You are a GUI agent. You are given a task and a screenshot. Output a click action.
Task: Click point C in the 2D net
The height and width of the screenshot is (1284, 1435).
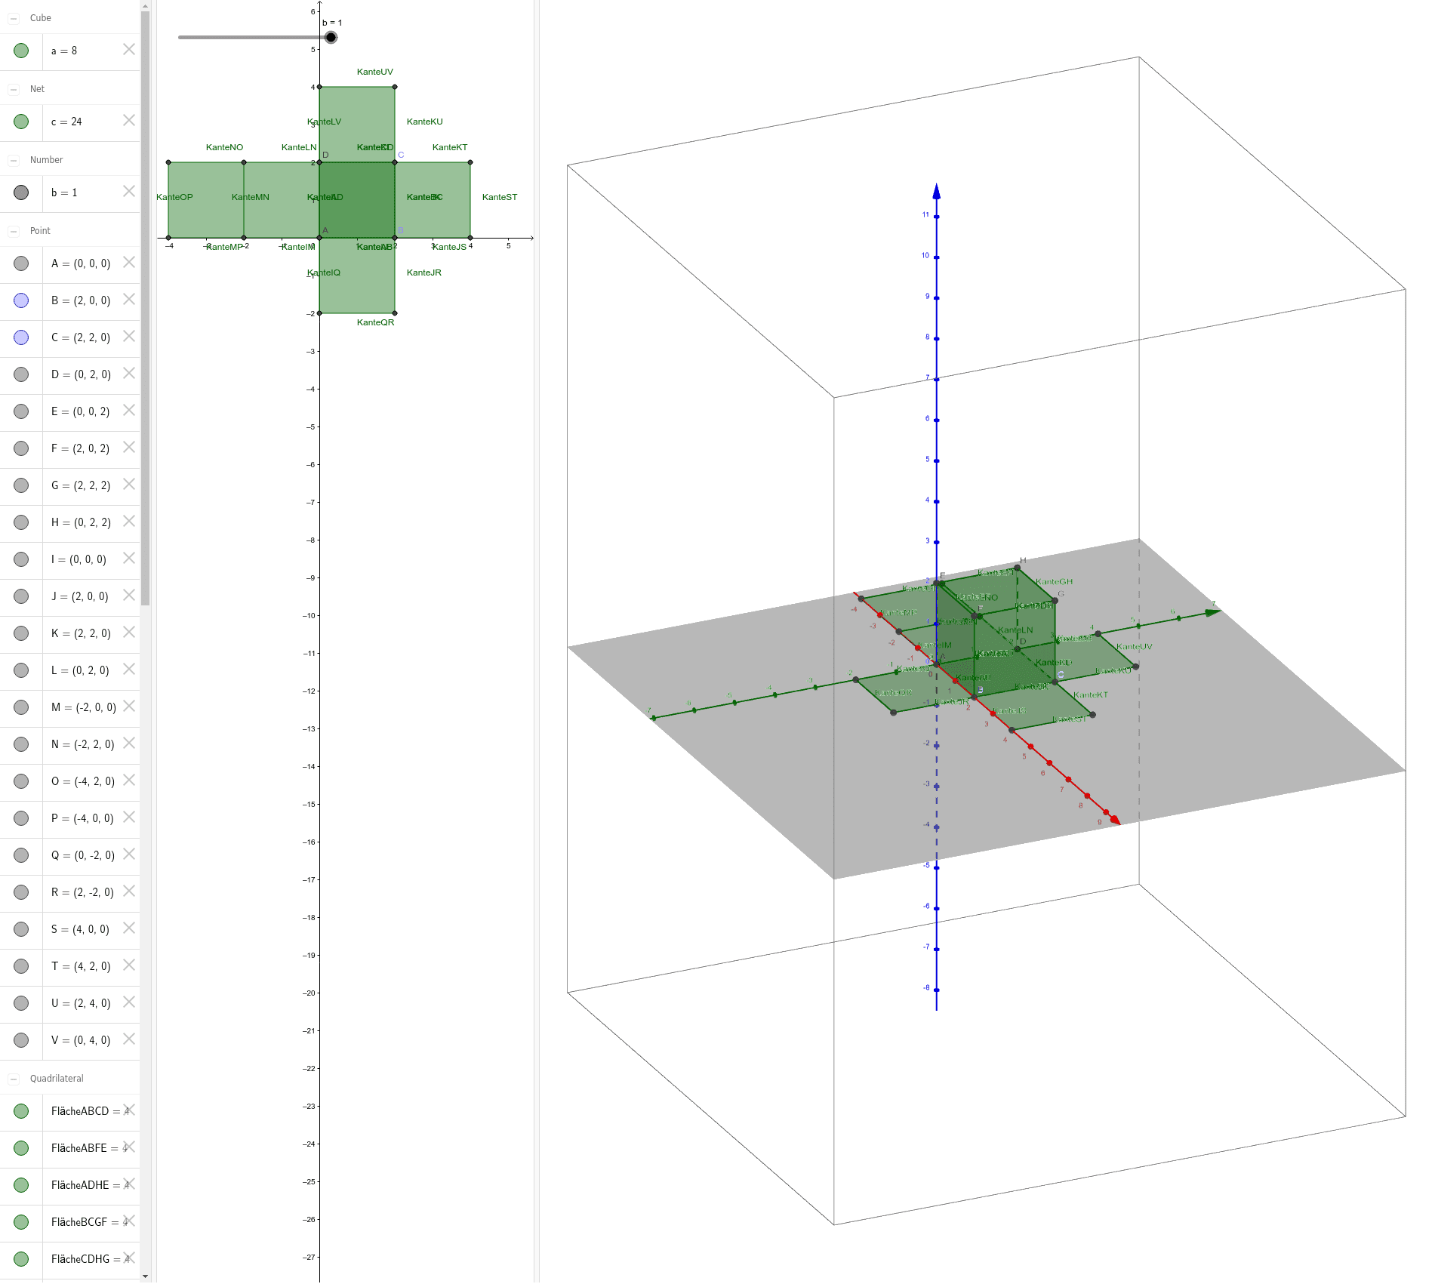pos(395,162)
